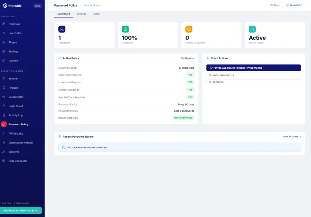
Task: Open the Docs page
Action: [275, 5]
